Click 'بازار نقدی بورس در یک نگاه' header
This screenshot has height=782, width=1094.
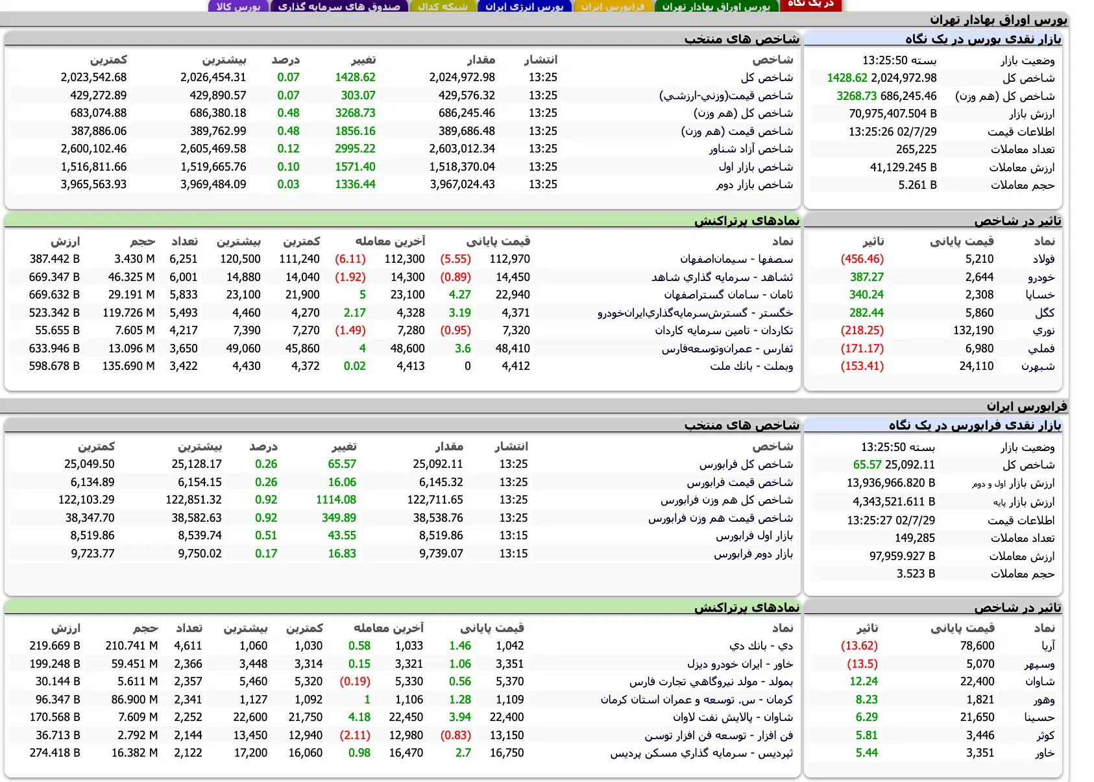click(x=983, y=39)
